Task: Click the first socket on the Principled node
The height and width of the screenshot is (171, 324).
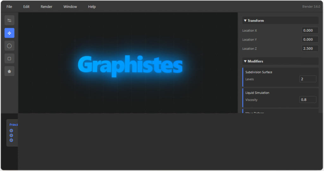Action: pos(11,130)
